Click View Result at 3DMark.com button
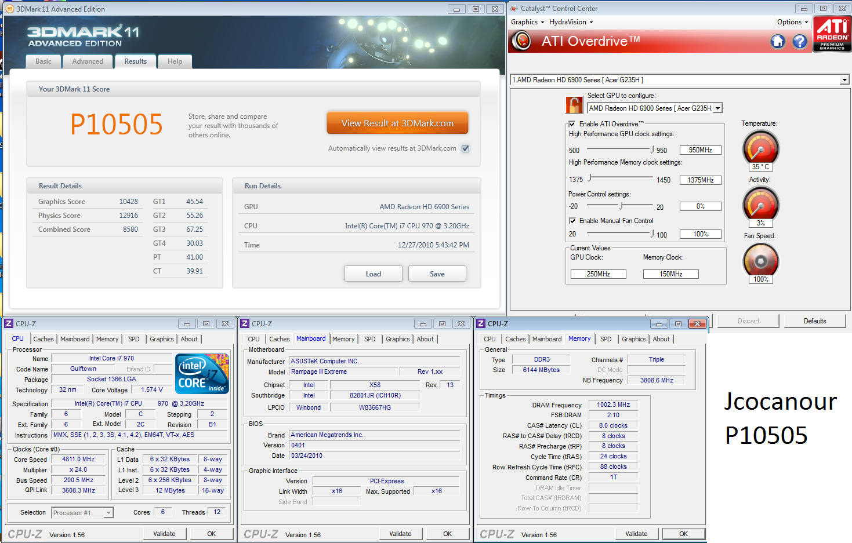 [397, 123]
